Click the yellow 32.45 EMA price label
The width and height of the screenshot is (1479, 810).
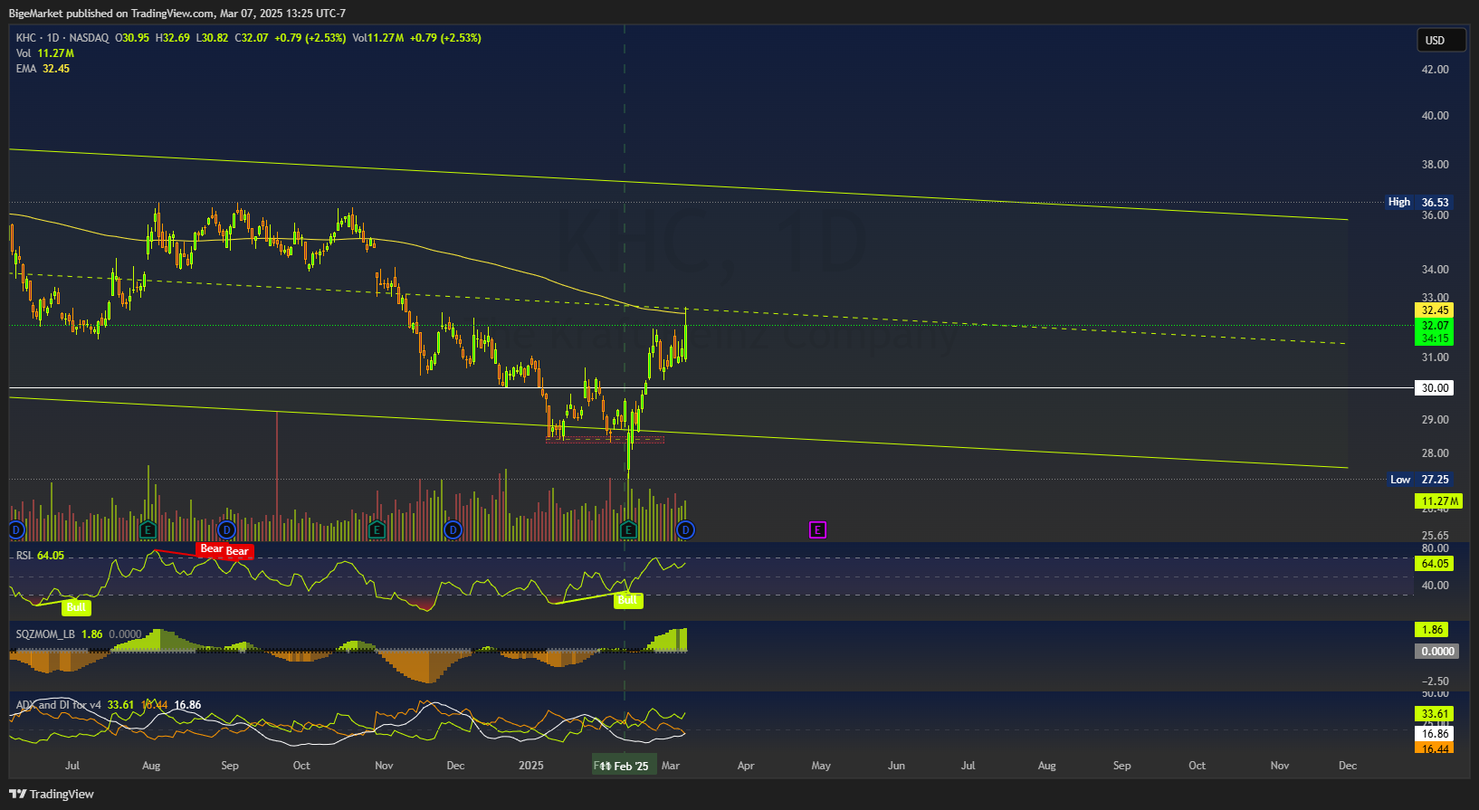(x=1434, y=310)
